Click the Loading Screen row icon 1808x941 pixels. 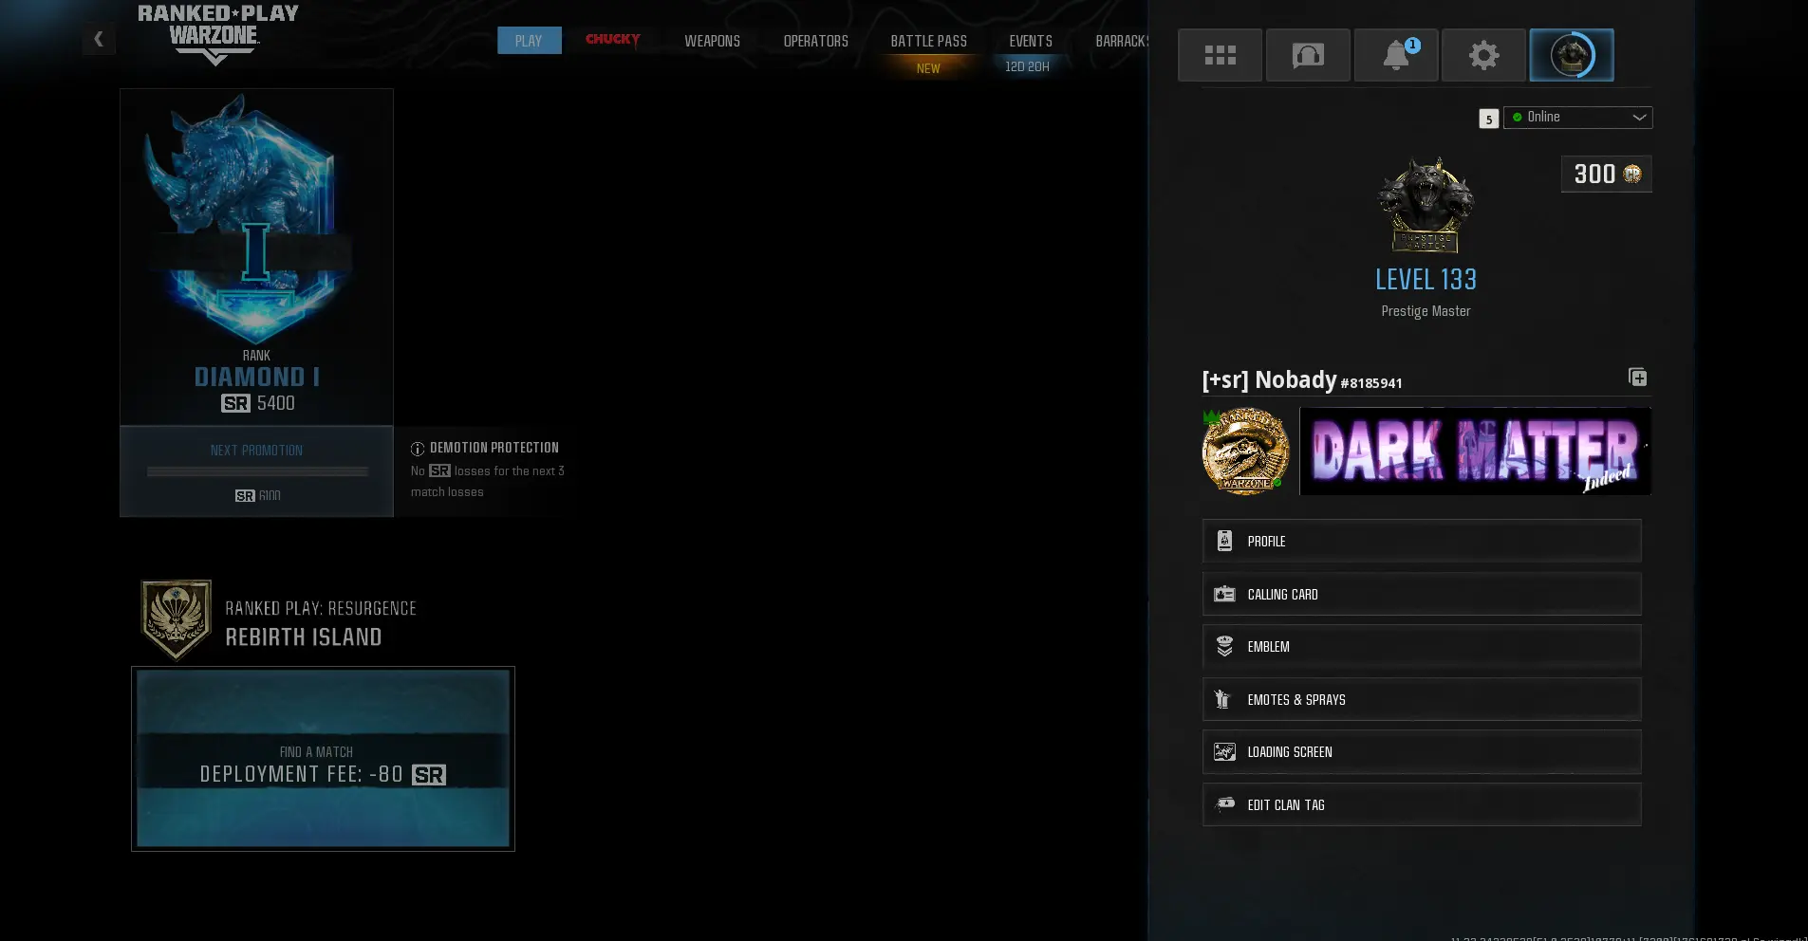point(1224,751)
